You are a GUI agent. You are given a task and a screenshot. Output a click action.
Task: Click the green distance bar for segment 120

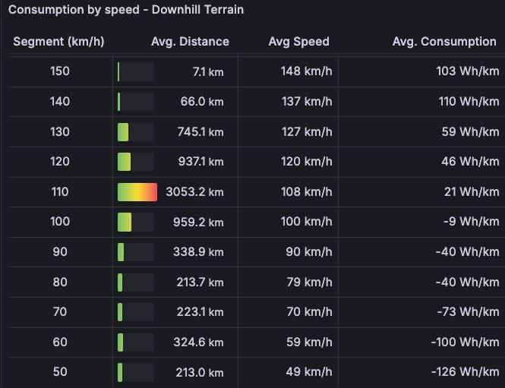click(x=125, y=162)
